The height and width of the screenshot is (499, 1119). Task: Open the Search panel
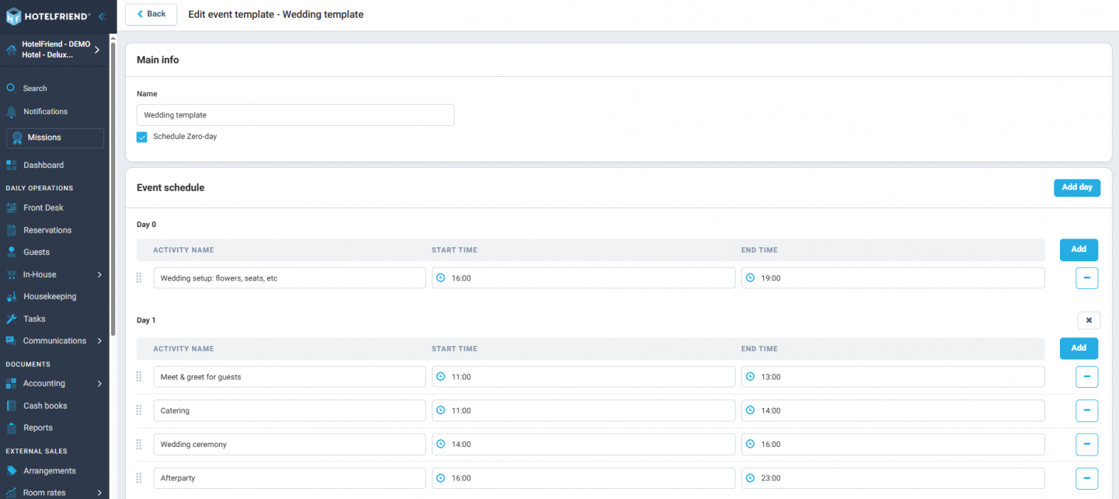click(x=34, y=88)
